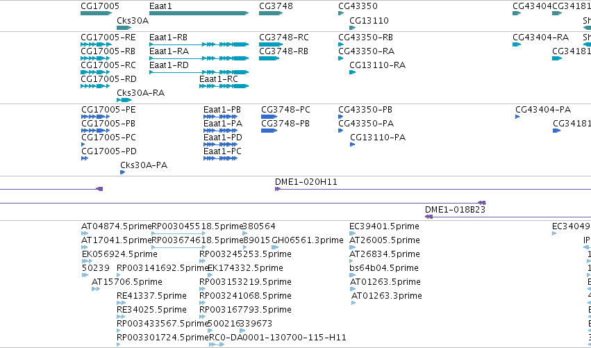Select EST RP003241068.5prime

point(202,303)
